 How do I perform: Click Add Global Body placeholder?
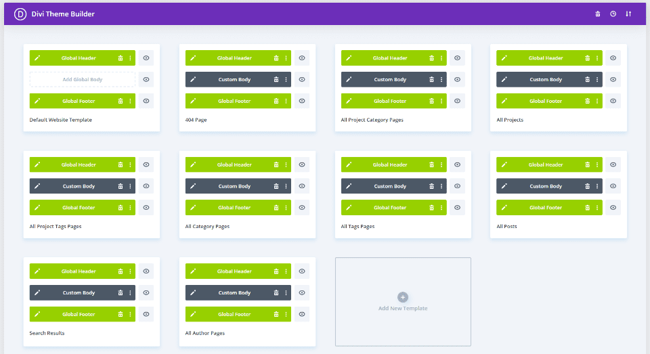click(x=82, y=80)
